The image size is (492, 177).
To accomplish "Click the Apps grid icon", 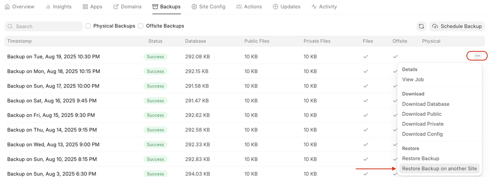I will (x=85, y=7).
